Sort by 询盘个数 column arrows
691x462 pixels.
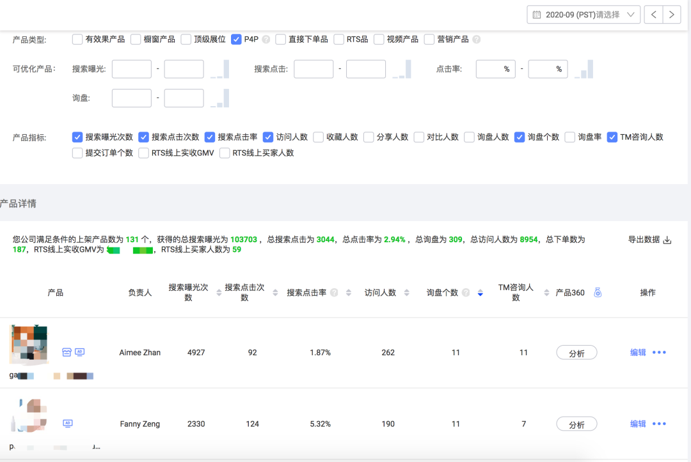(481, 293)
